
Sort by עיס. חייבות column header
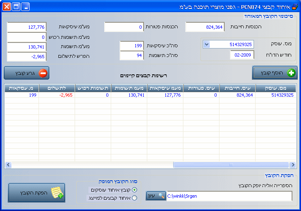pyautogui.click(x=237, y=88)
